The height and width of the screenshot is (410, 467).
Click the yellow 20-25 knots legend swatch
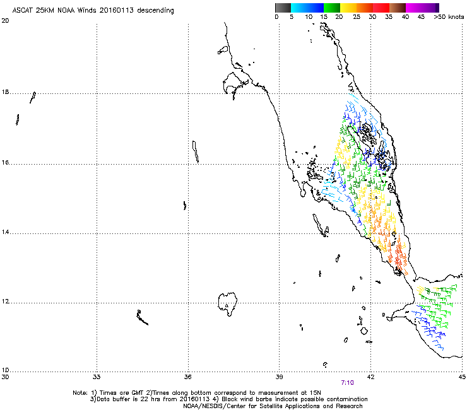coord(348,8)
